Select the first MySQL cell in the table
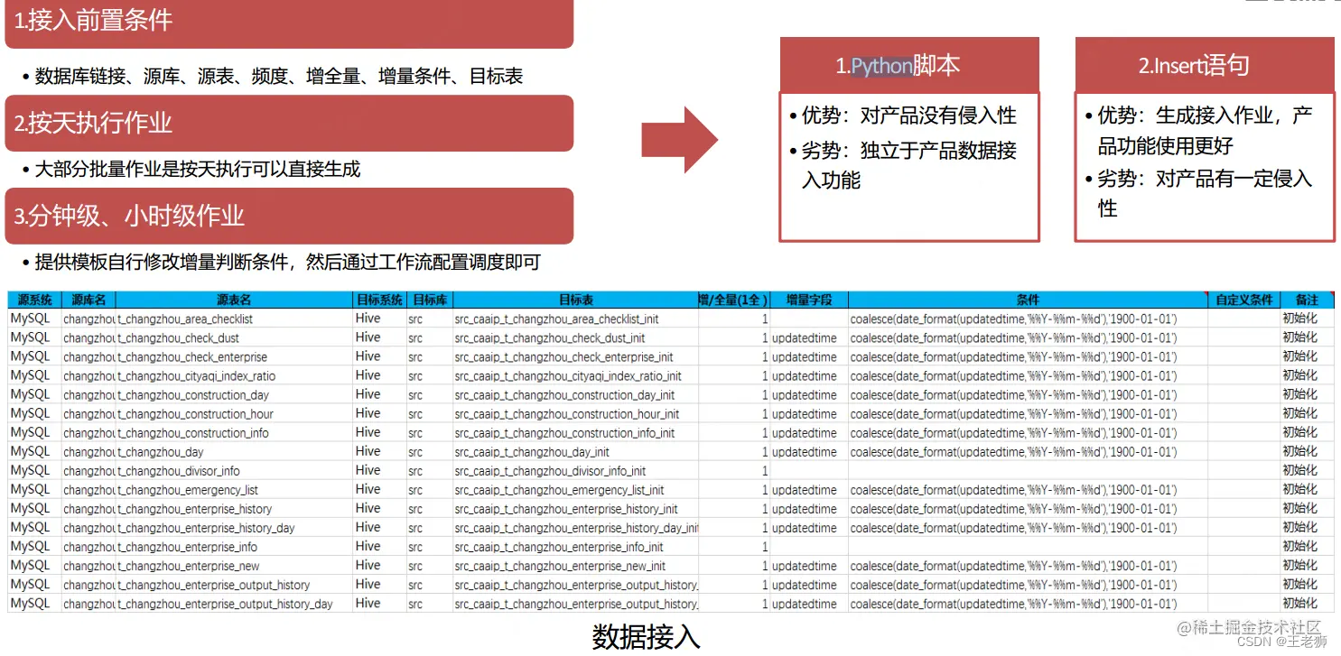Image resolution: width=1341 pixels, height=656 pixels. (x=31, y=319)
